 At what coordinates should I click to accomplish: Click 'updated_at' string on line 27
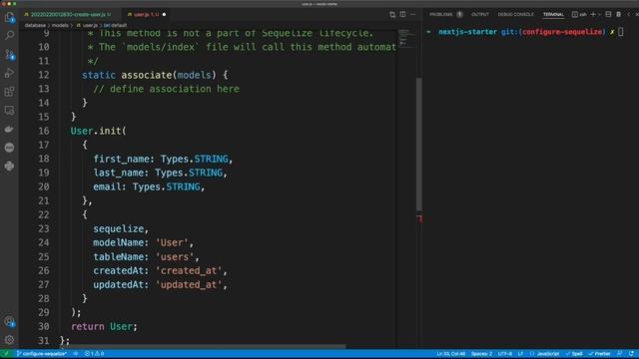click(189, 284)
